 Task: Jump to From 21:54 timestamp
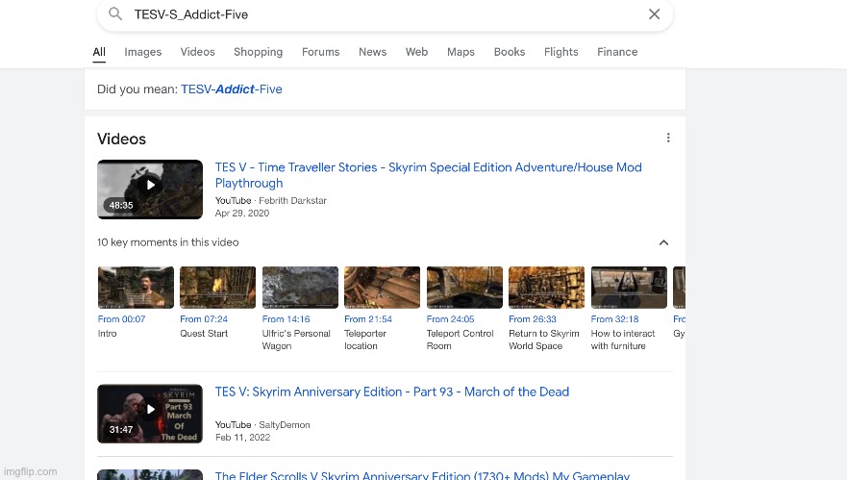tap(368, 319)
